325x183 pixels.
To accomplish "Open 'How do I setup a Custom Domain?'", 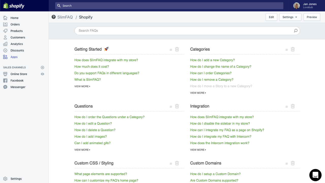I will click(215, 174).
